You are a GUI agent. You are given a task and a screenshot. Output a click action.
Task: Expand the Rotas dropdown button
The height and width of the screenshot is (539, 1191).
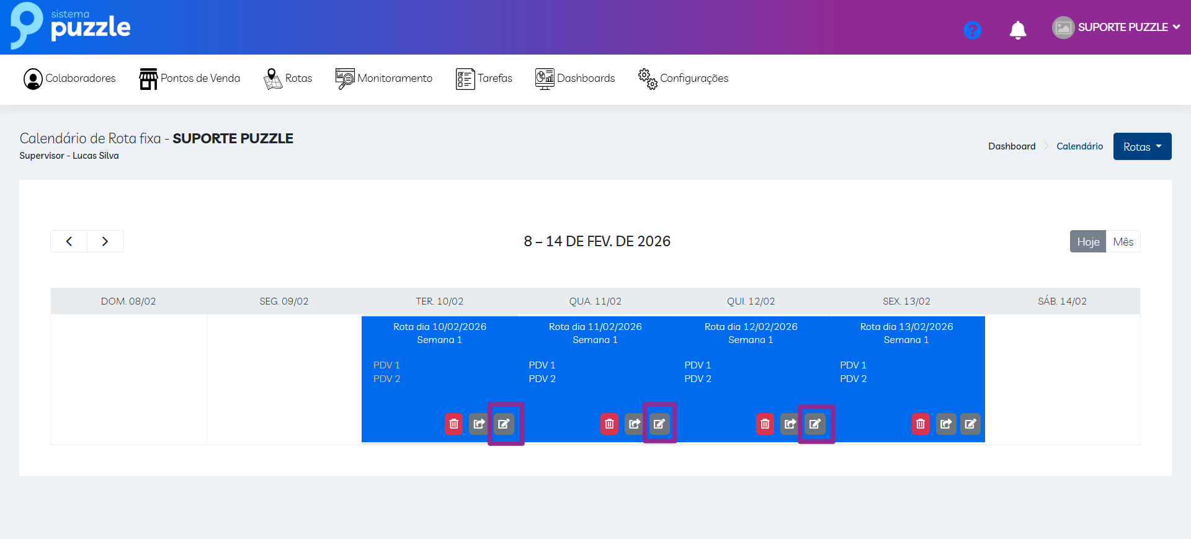point(1142,147)
